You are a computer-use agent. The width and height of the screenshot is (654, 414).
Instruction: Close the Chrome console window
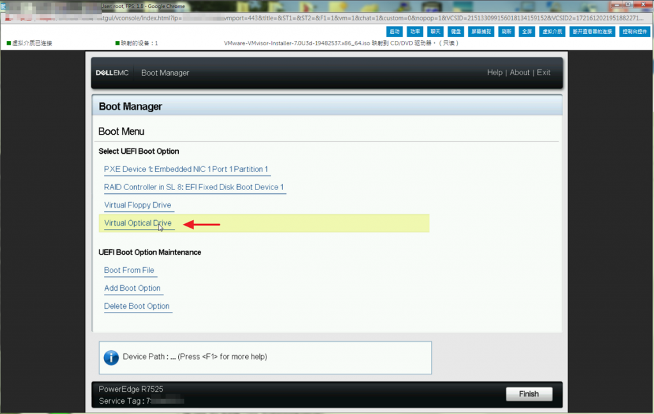click(643, 4)
